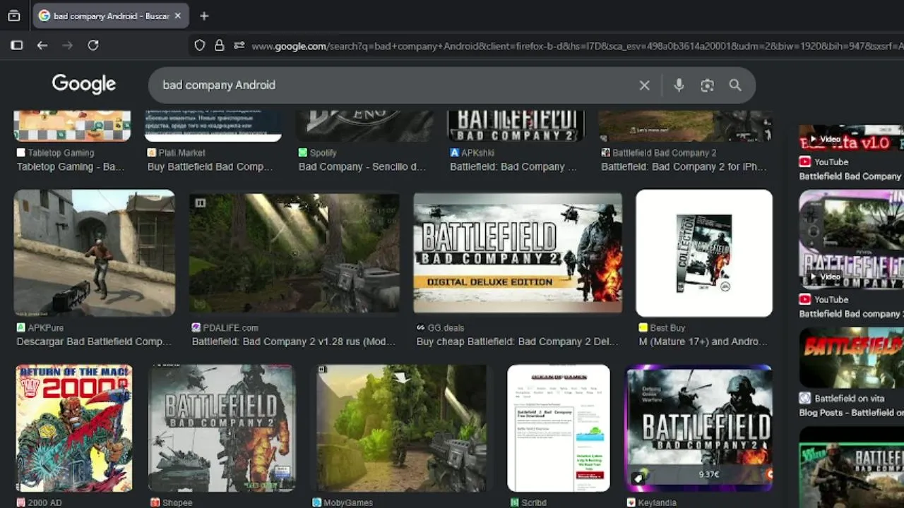Click the Plati Market favicon

coord(151,152)
